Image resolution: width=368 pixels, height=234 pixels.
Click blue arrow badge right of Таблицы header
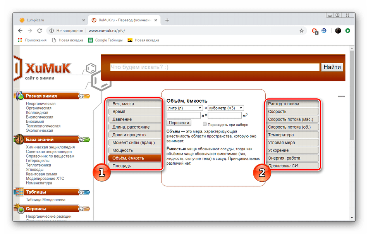tap(84, 192)
